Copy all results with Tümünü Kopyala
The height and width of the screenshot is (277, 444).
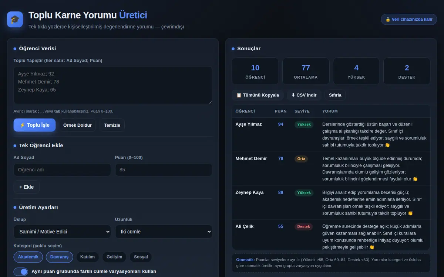tap(258, 95)
